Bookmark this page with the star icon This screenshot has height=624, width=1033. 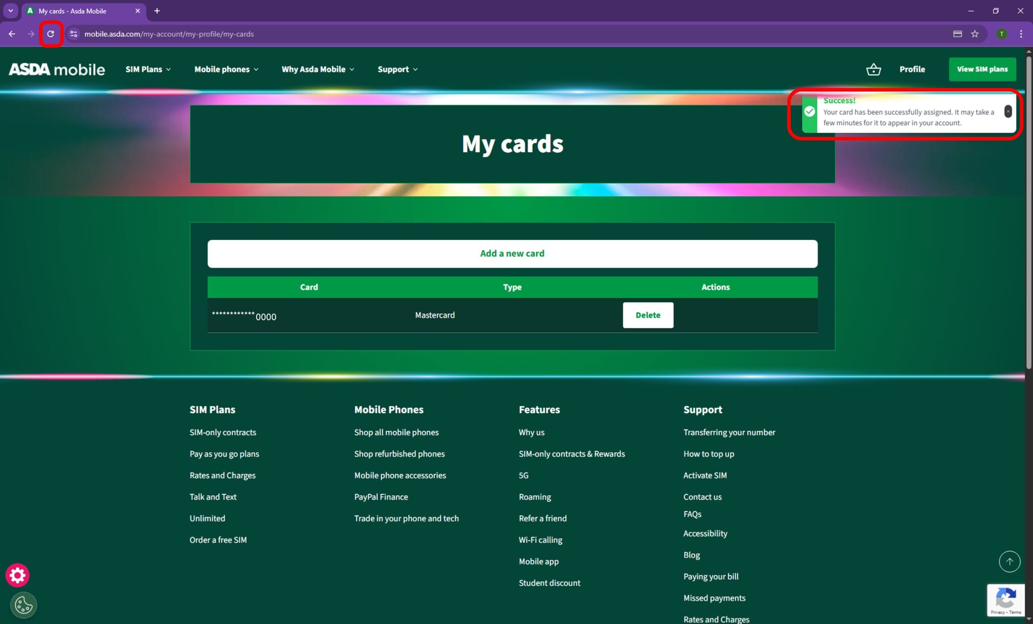pyautogui.click(x=975, y=34)
